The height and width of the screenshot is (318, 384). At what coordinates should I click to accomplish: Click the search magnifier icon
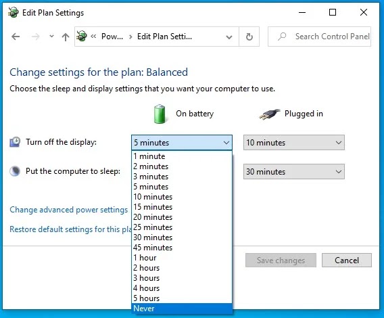(282, 37)
